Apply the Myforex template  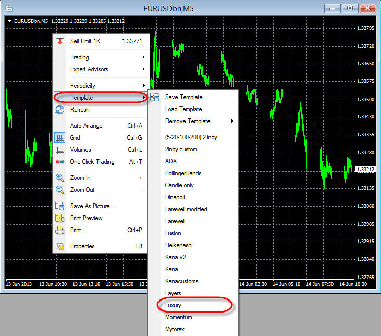[193, 329]
